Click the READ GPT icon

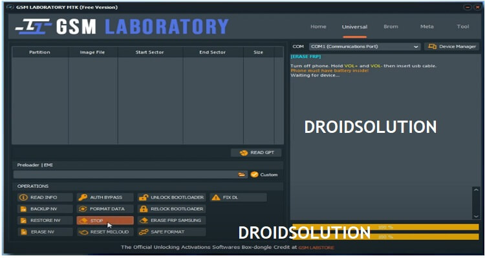[243, 153]
